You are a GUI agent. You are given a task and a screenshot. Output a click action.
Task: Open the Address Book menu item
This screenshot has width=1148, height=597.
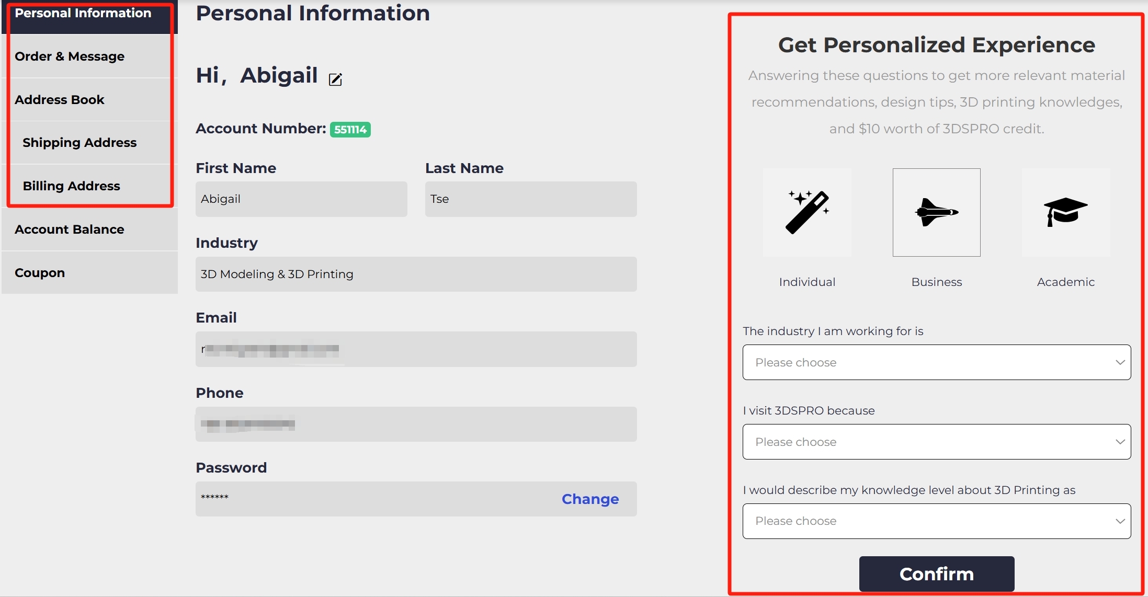60,100
